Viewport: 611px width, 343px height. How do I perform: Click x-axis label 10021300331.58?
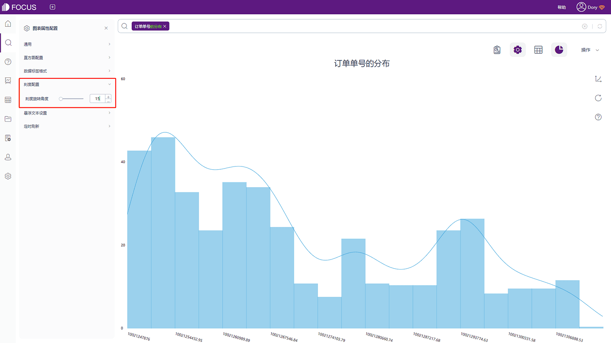tap(522, 337)
